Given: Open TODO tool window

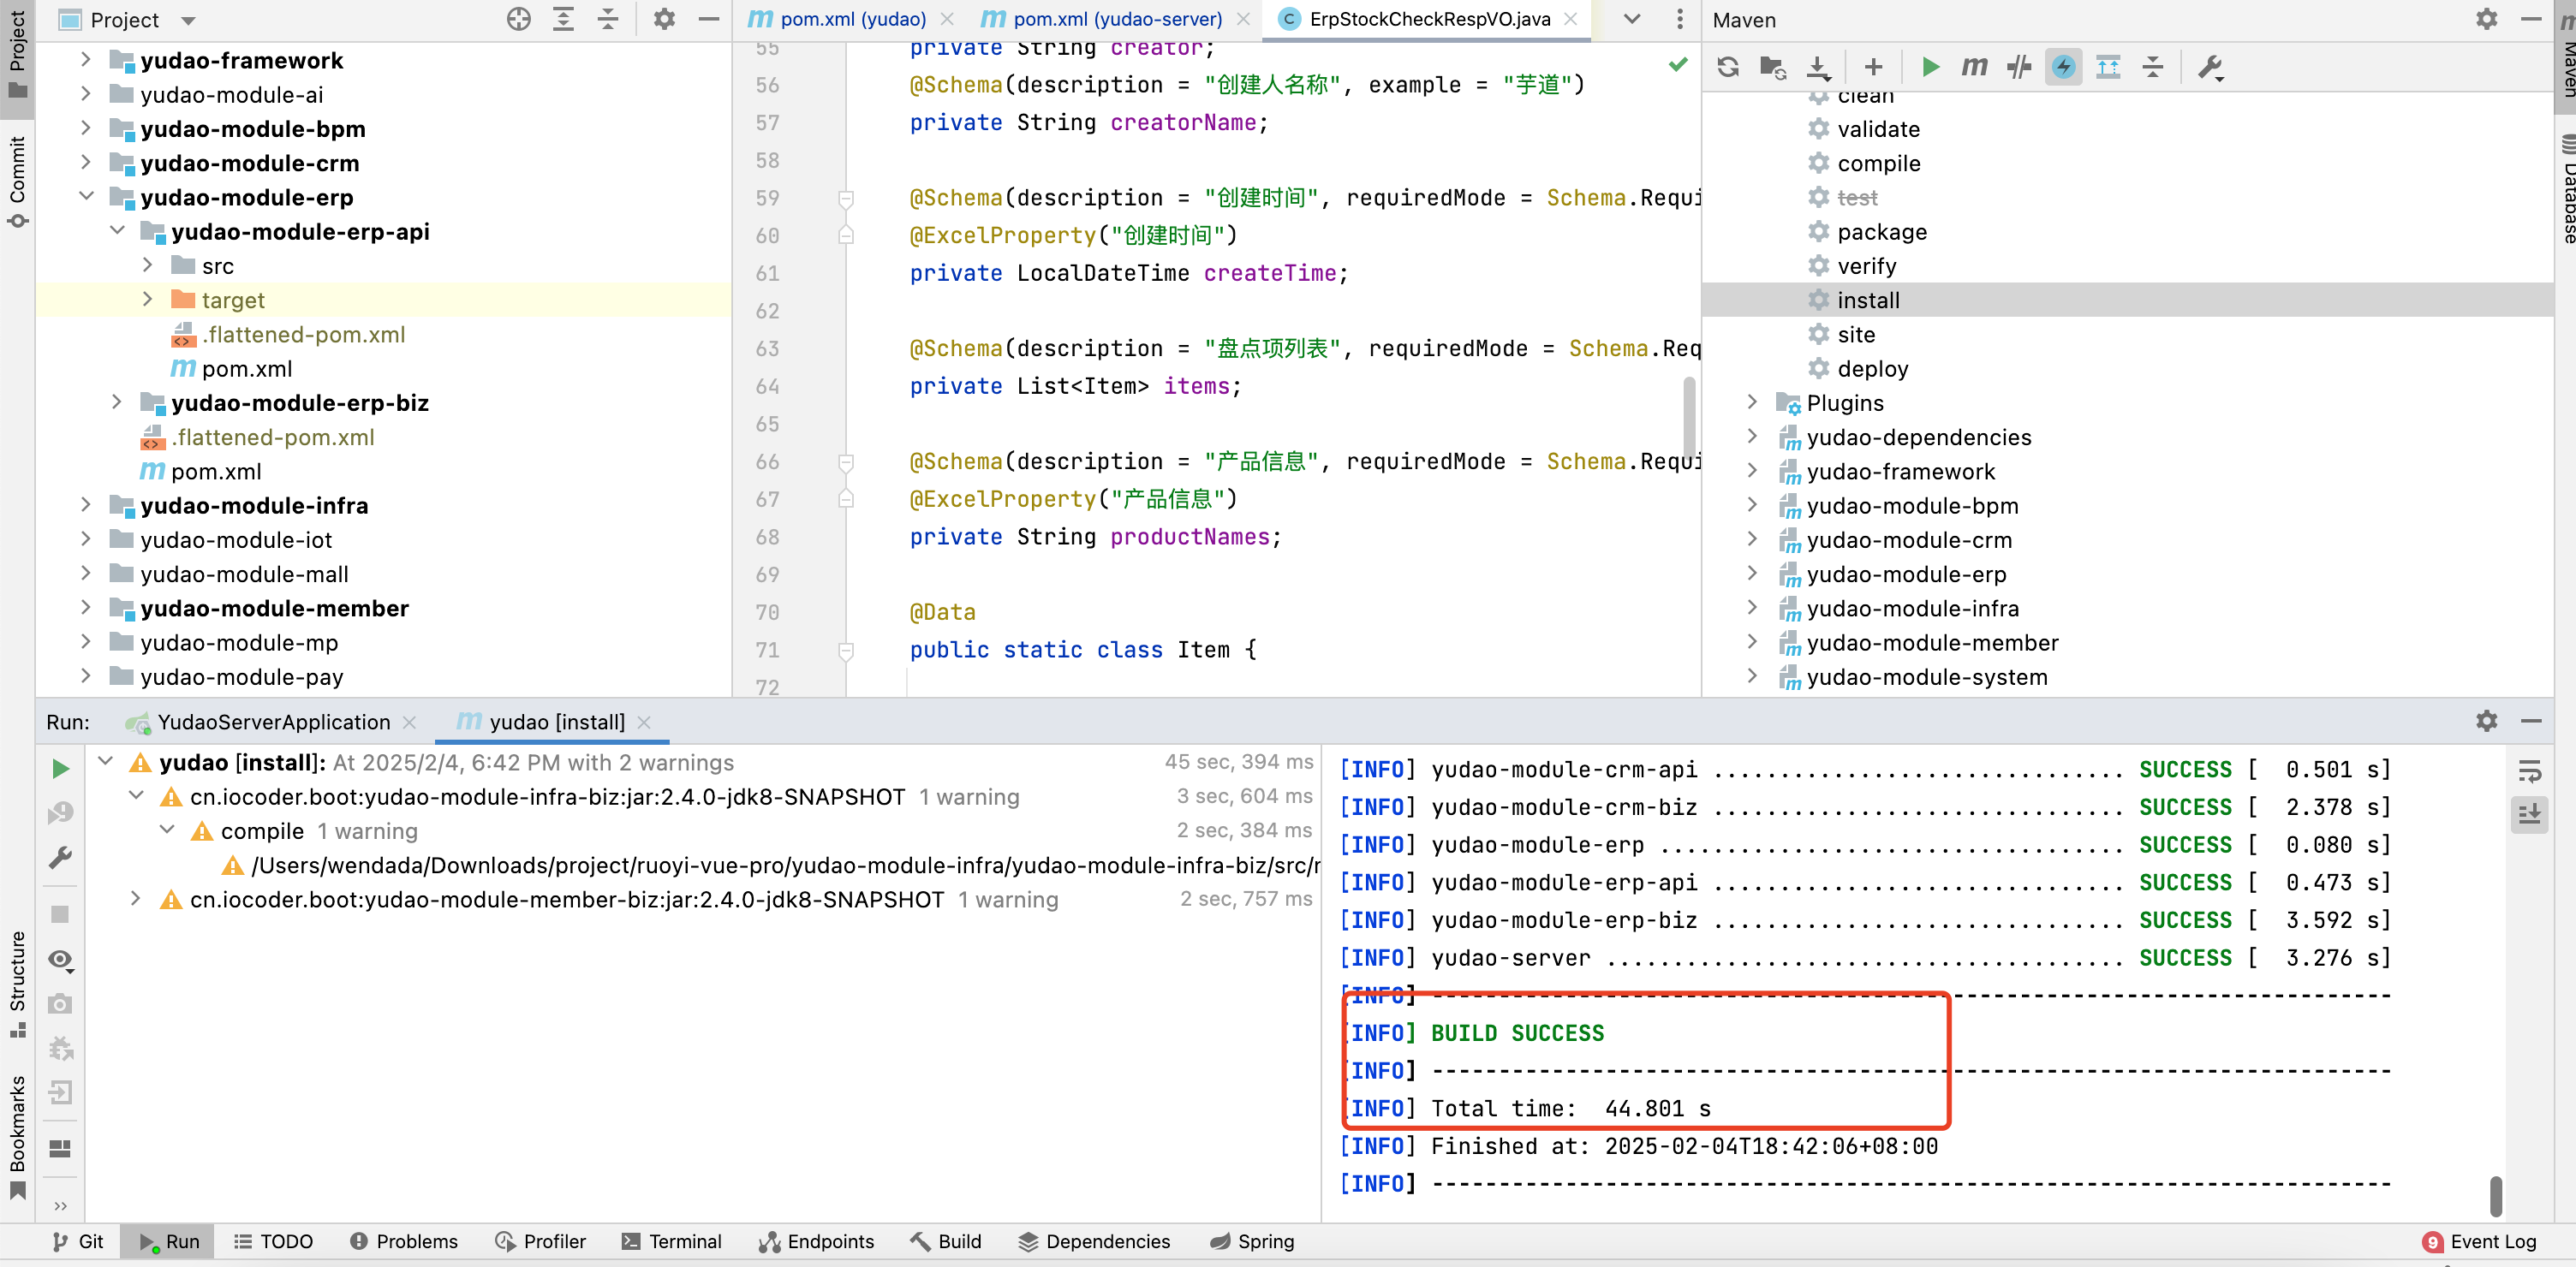Looking at the screenshot, I should pos(273,1241).
